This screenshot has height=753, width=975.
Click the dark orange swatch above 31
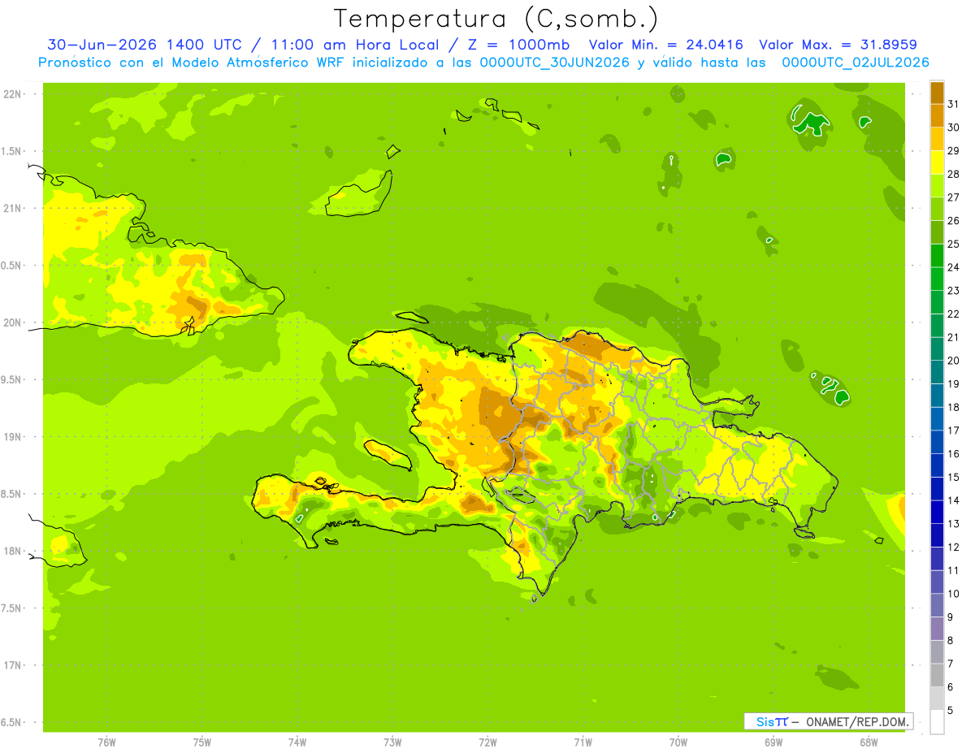point(937,92)
